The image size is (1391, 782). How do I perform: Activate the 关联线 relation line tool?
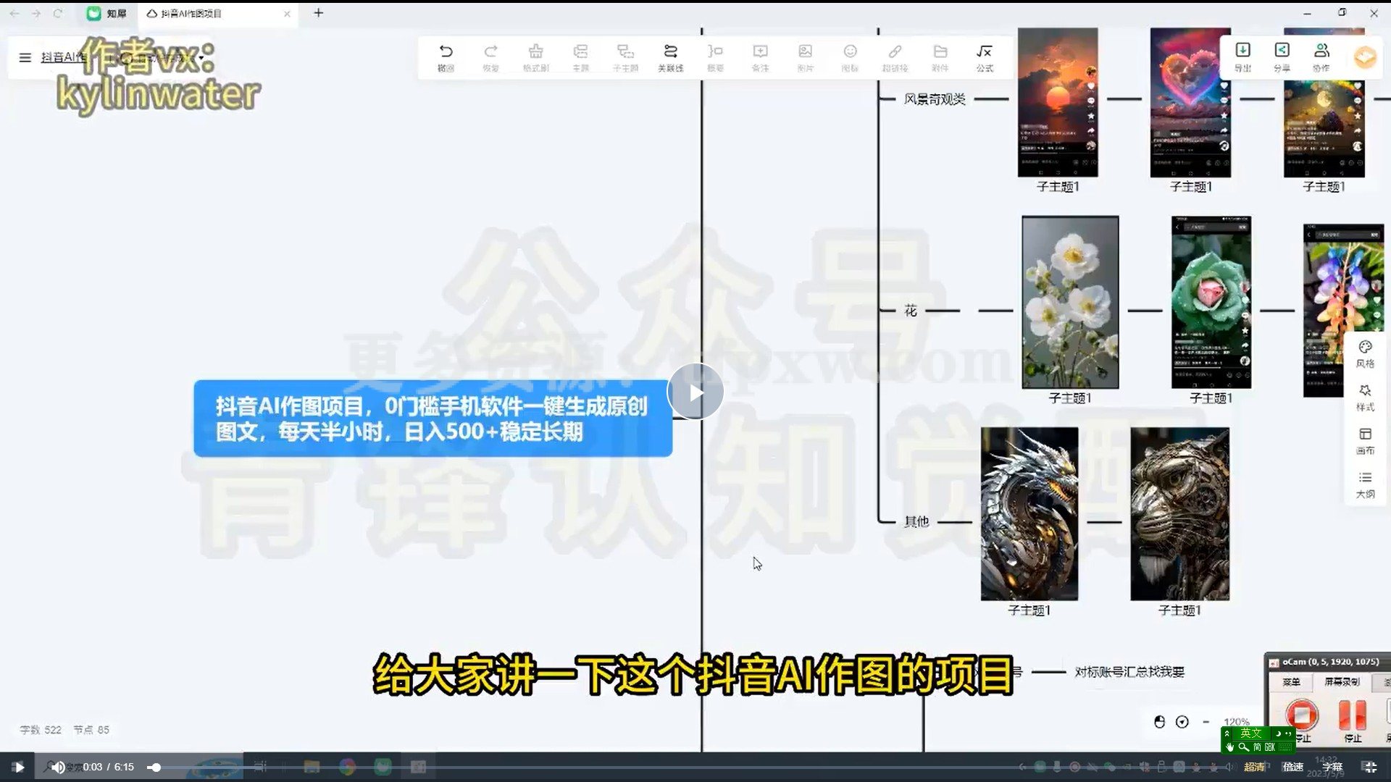point(670,56)
